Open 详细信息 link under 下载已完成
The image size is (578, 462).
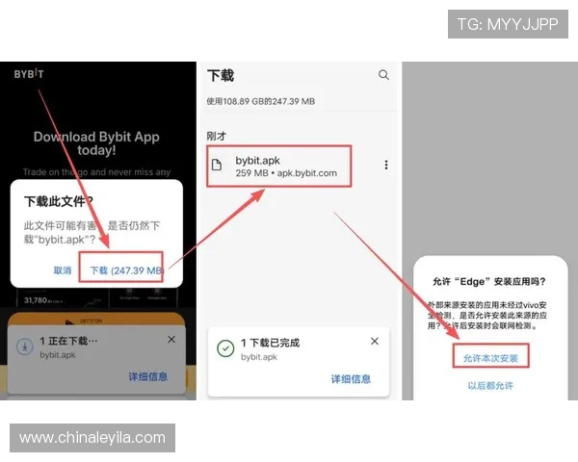coord(351,378)
